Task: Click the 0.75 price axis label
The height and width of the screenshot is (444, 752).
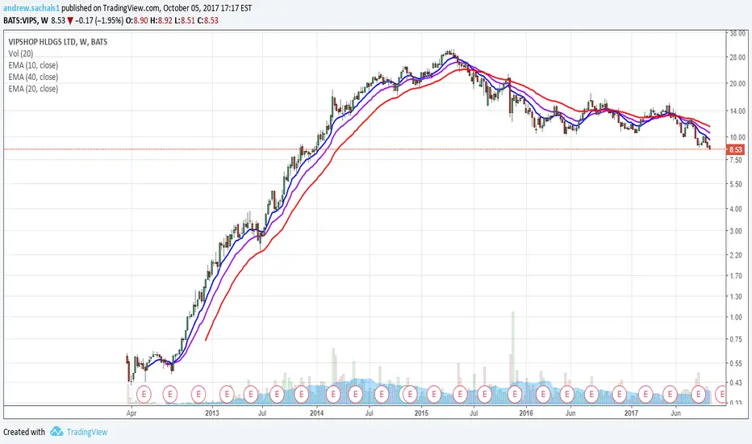Action: click(x=736, y=339)
